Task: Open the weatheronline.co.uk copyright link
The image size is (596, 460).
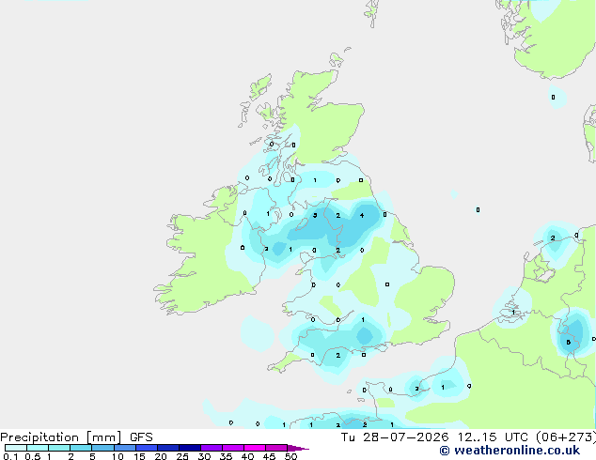Action: (510, 451)
